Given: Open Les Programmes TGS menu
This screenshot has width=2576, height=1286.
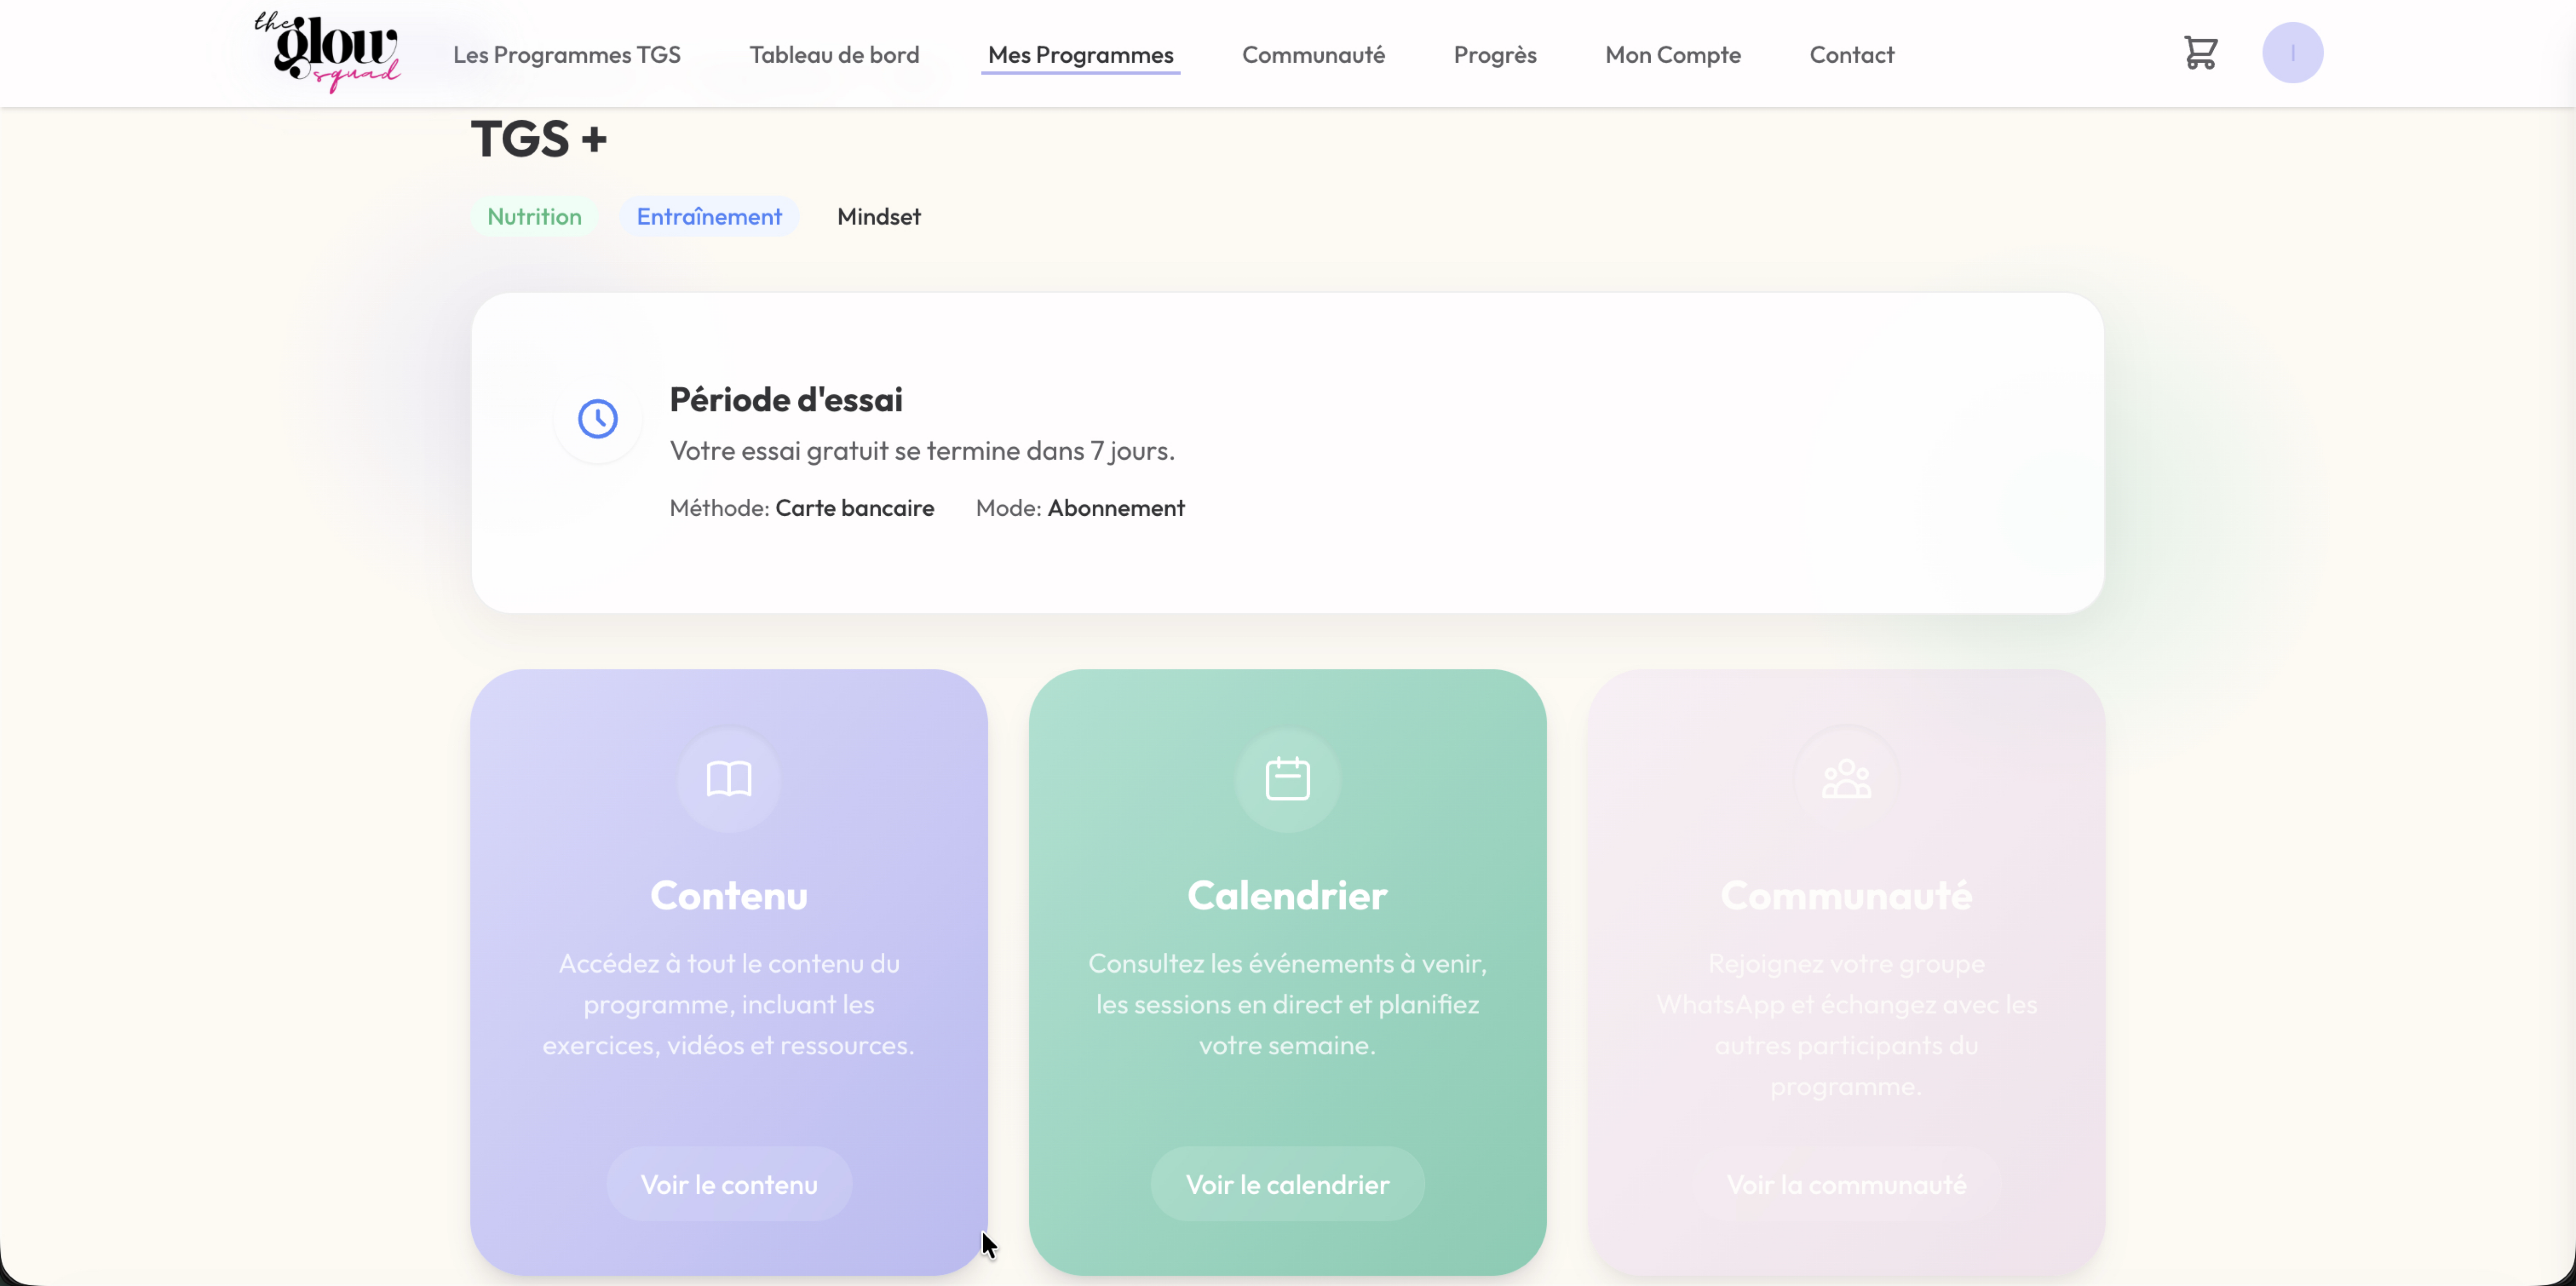Looking at the screenshot, I should 567,55.
